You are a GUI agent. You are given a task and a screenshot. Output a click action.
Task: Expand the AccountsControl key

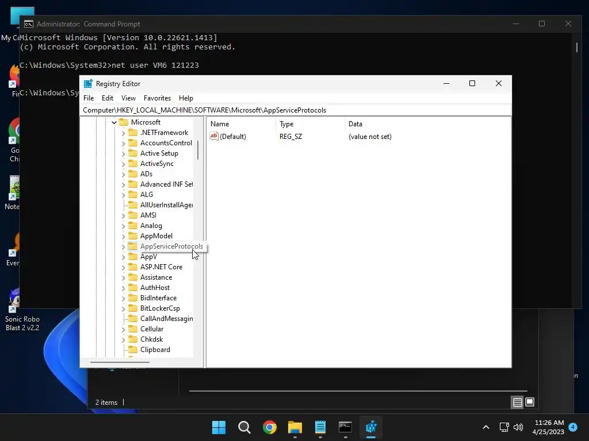123,143
